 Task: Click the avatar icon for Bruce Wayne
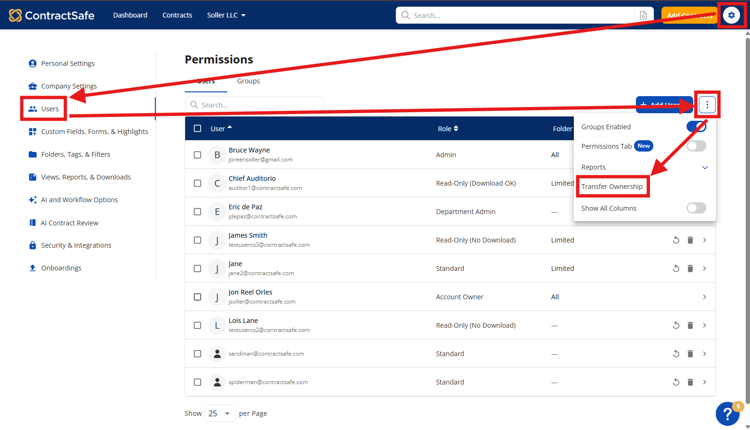pyautogui.click(x=217, y=155)
